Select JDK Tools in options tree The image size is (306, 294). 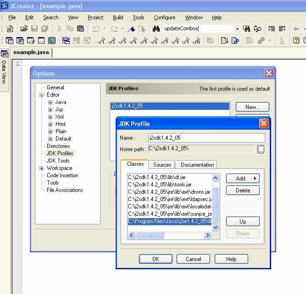click(58, 161)
